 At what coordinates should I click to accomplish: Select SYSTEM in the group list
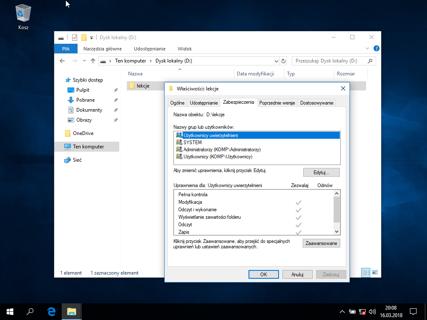[x=257, y=142]
